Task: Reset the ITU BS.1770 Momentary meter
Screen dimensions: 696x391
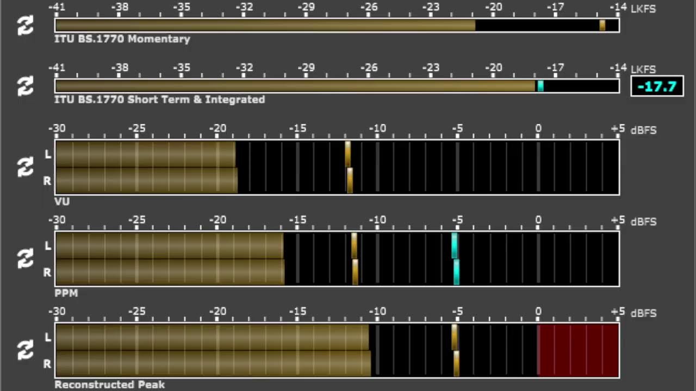Action: (26, 26)
